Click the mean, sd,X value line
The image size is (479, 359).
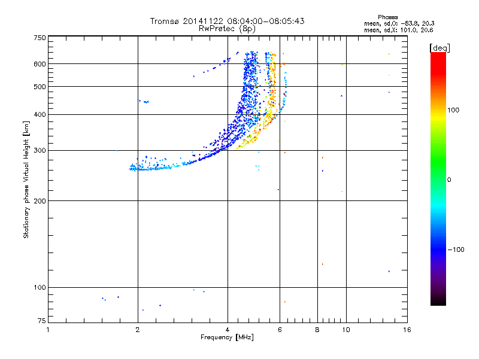click(x=398, y=30)
